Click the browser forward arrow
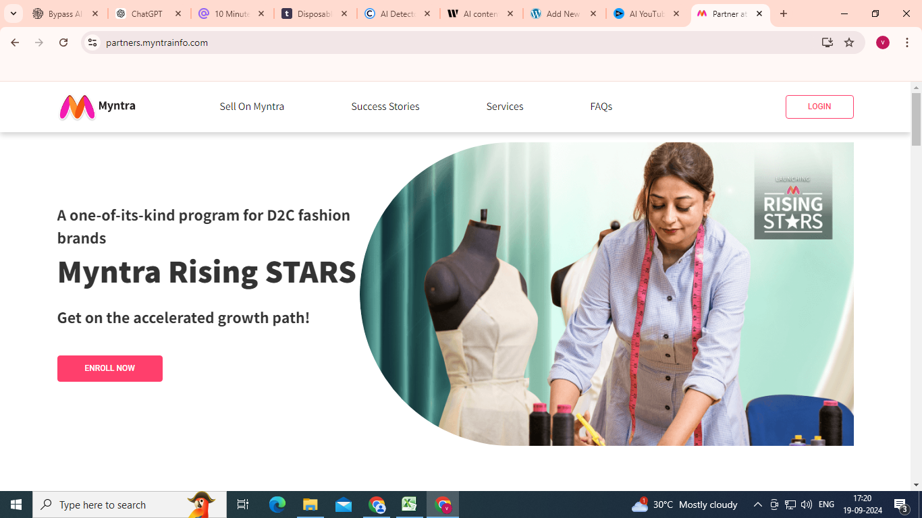The image size is (922, 518). [x=39, y=42]
